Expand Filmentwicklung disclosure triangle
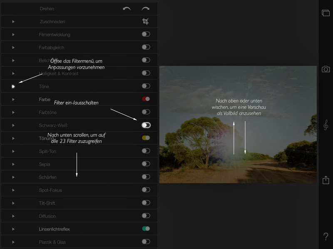The width and height of the screenshot is (333, 249). tap(13, 34)
